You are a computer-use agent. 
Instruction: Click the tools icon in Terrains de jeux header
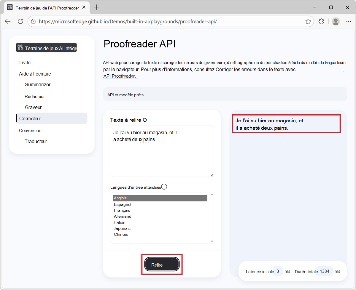20,48
